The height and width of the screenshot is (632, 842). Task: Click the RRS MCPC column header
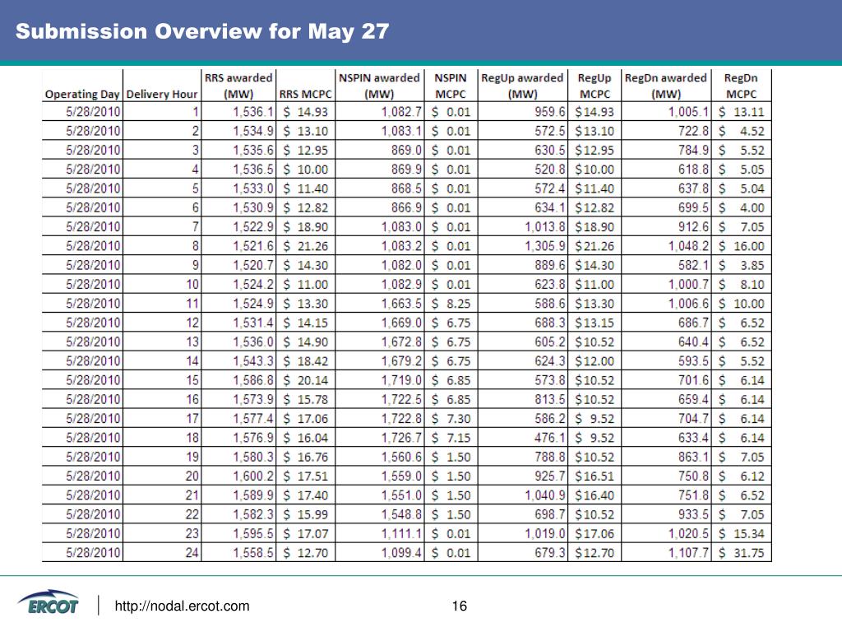point(306,94)
